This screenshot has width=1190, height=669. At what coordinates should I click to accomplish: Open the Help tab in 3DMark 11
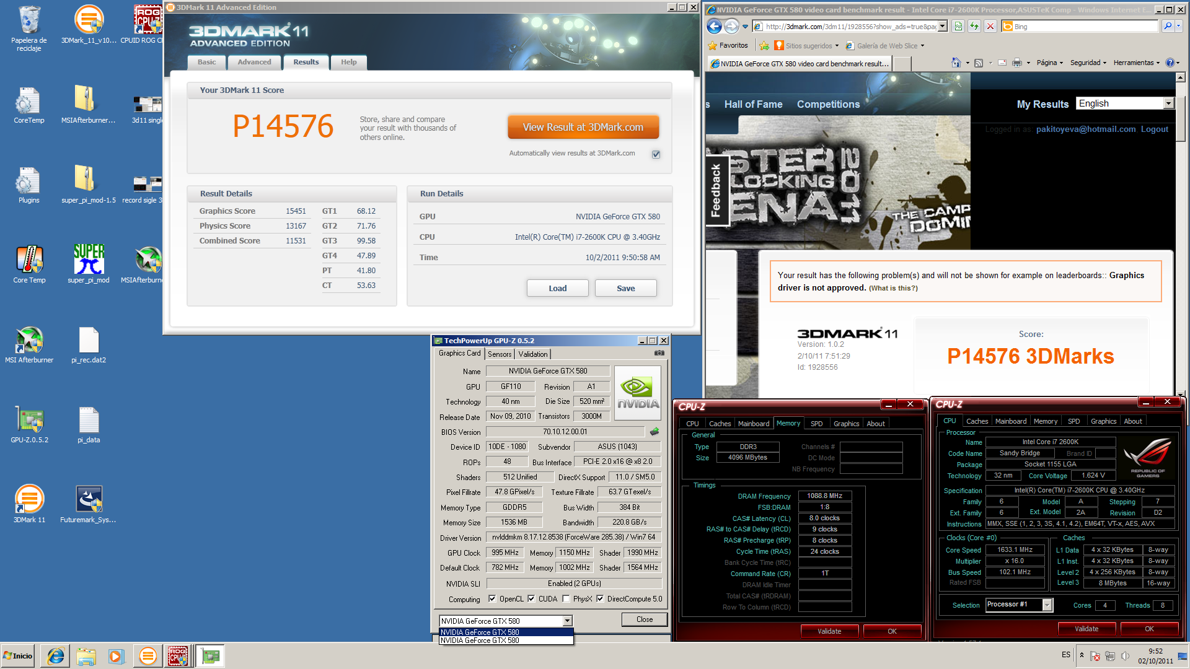[348, 62]
